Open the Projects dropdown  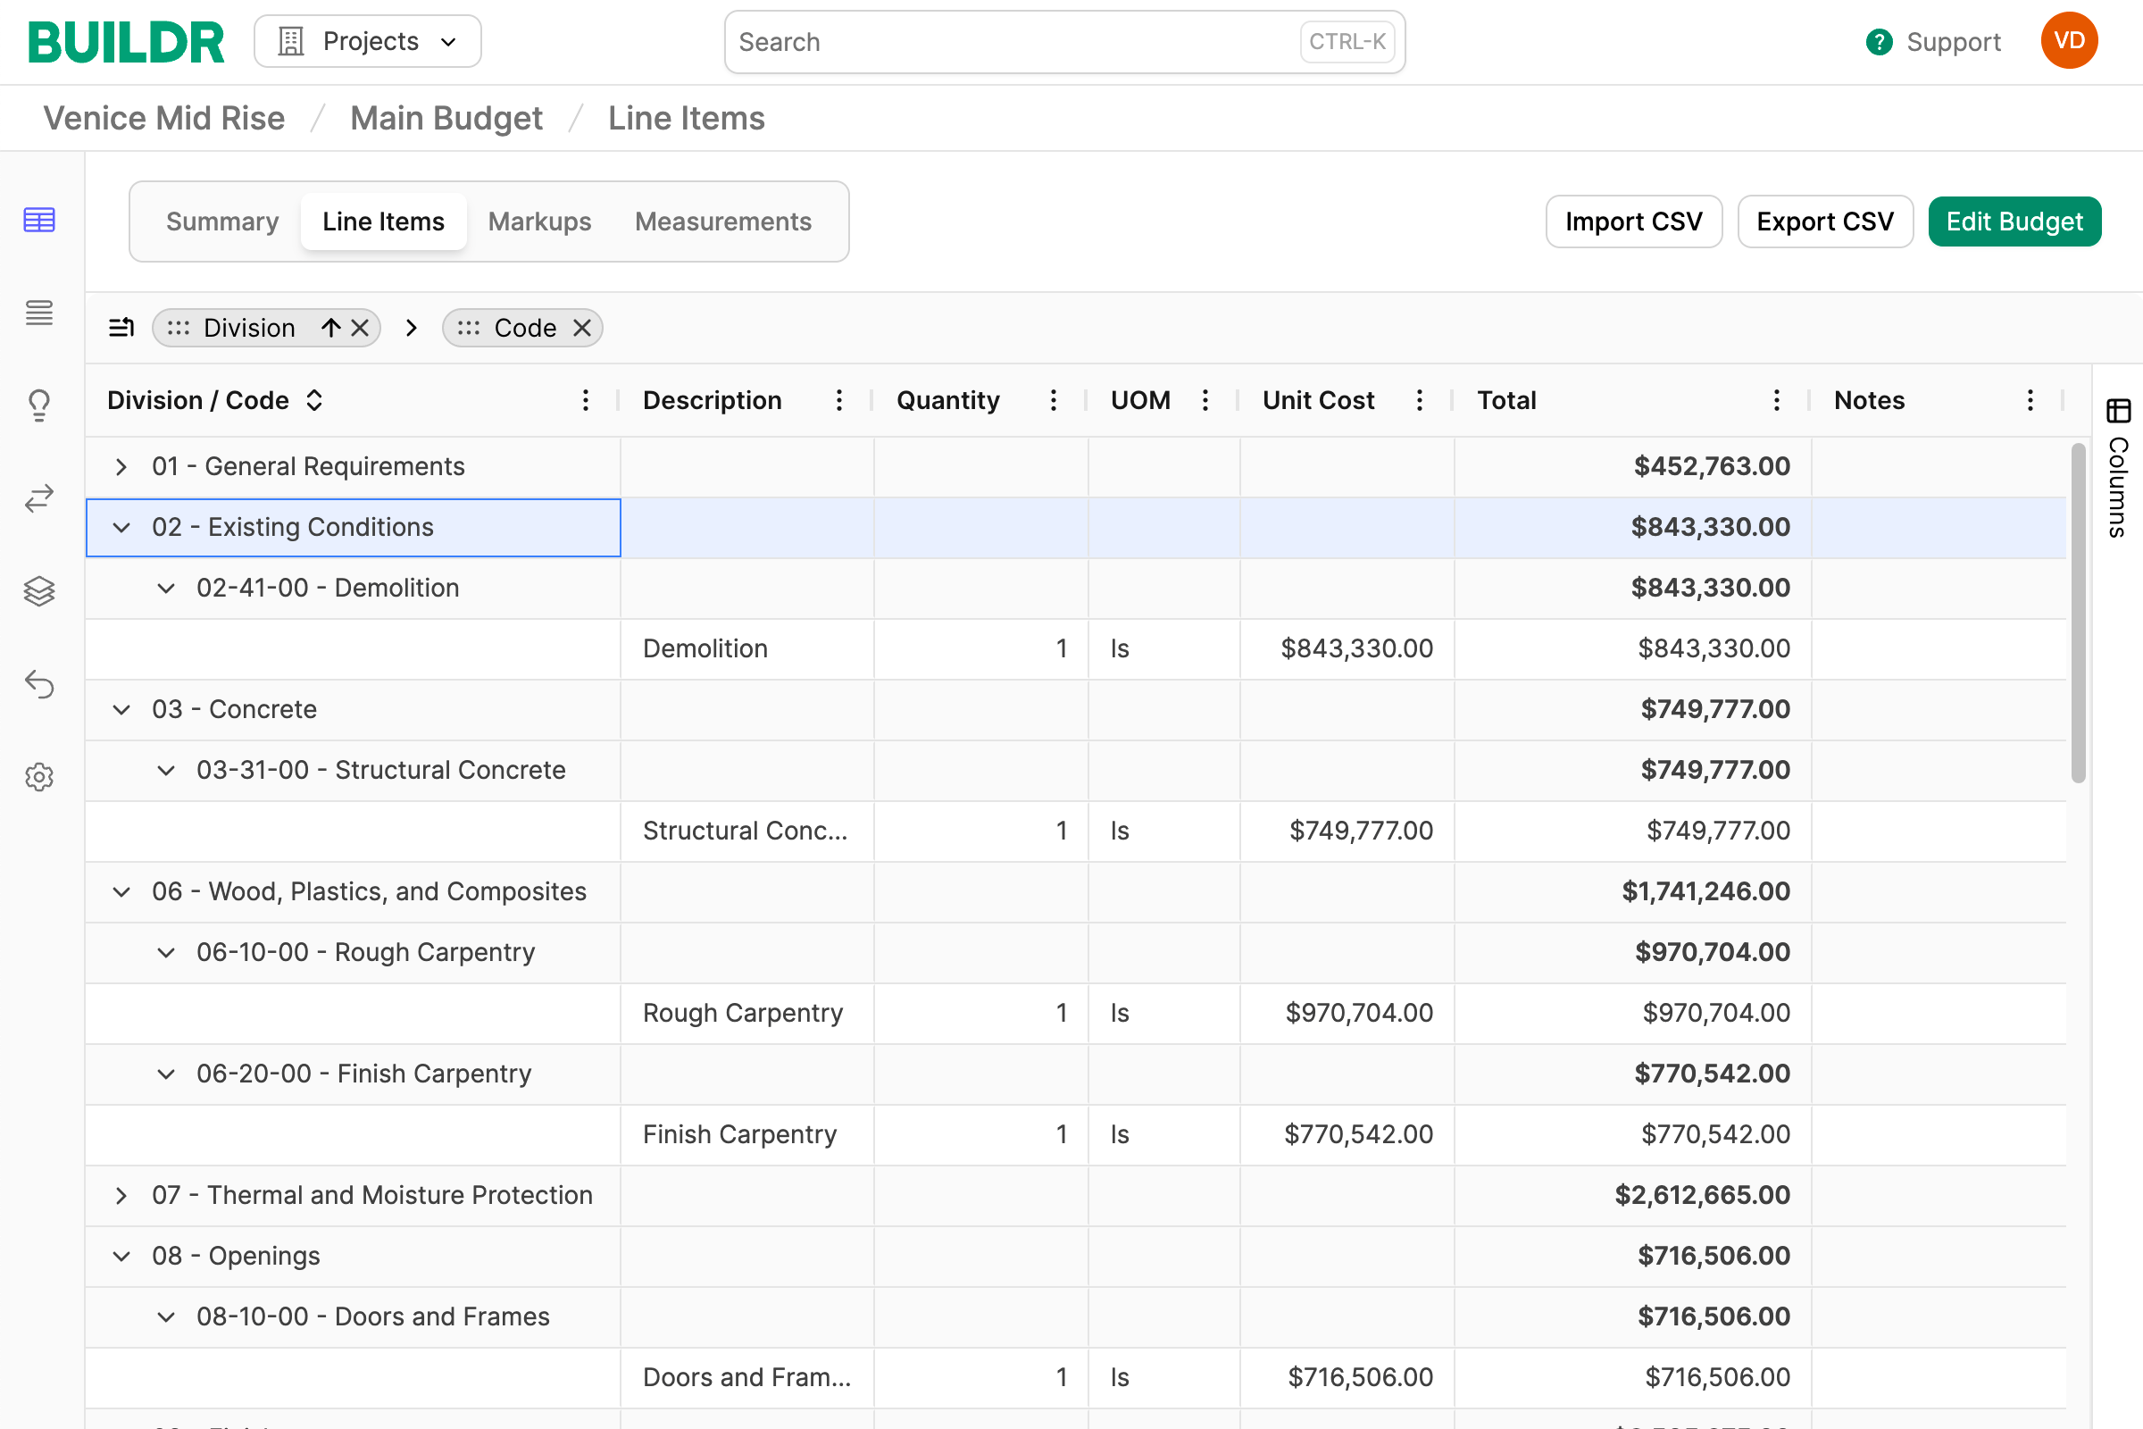coord(367,42)
